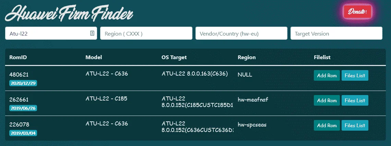Image resolution: width=391 pixels, height=146 pixels.
Task: Select the 2019/03/04 date badge
Action: pyautogui.click(x=23, y=133)
